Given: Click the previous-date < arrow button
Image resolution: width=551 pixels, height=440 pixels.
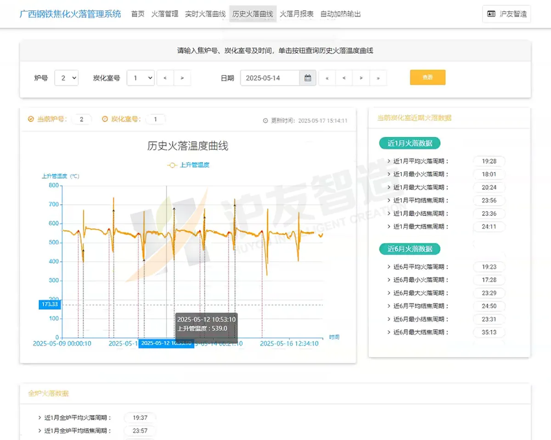Looking at the screenshot, I should pyautogui.click(x=343, y=78).
